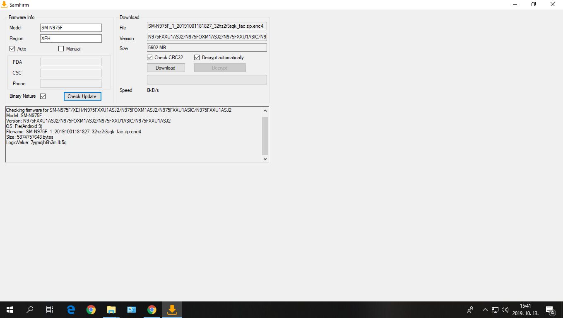This screenshot has width=563, height=318.
Task: Click the Download button
Action: [166, 68]
